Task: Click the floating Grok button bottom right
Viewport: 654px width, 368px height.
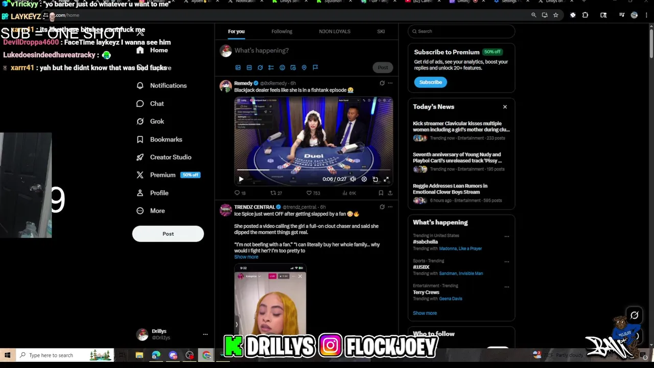Action: [x=635, y=315]
